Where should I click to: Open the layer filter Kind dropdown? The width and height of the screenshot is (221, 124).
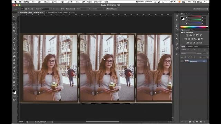185,50
